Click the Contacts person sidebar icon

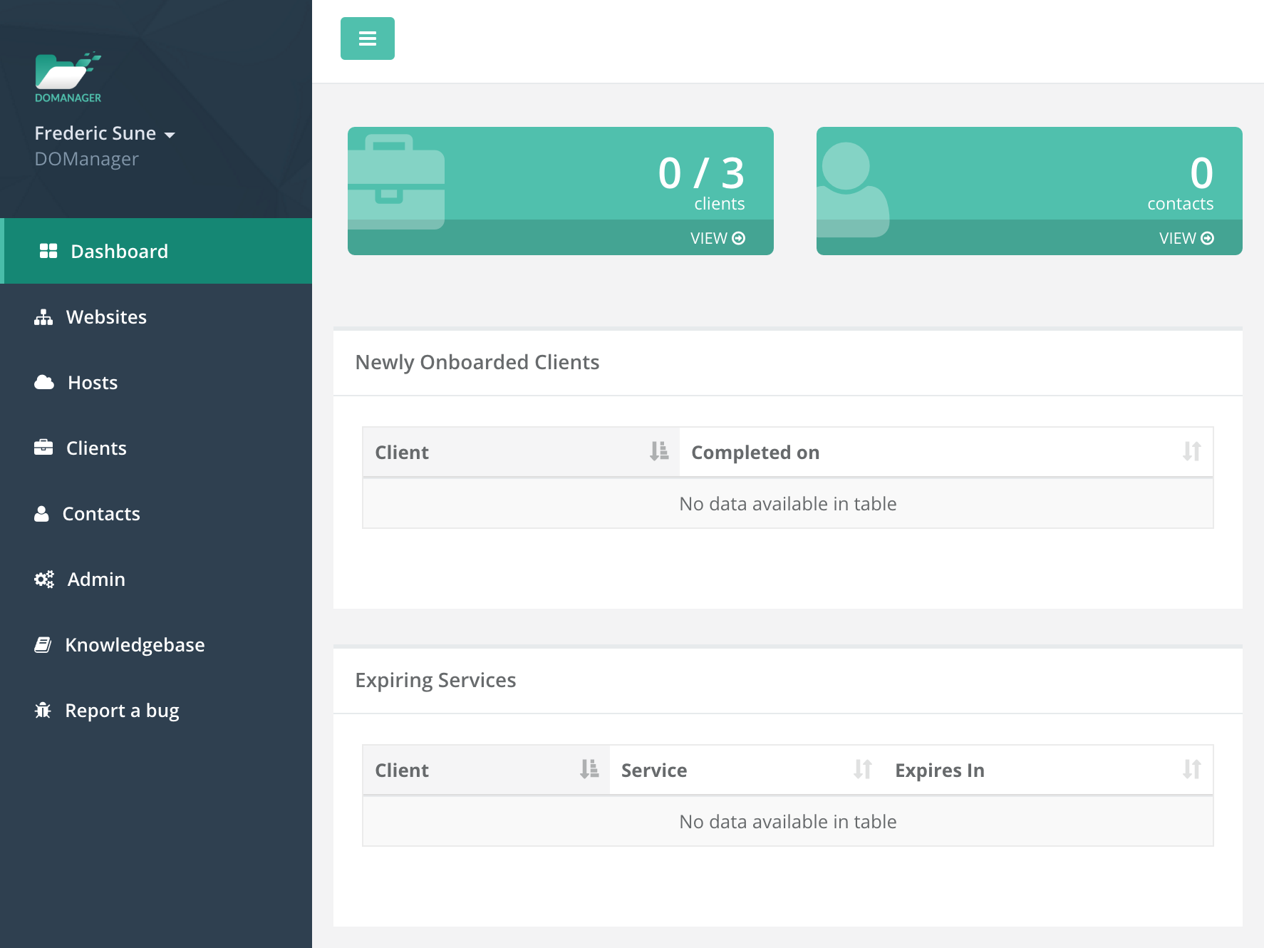[41, 513]
